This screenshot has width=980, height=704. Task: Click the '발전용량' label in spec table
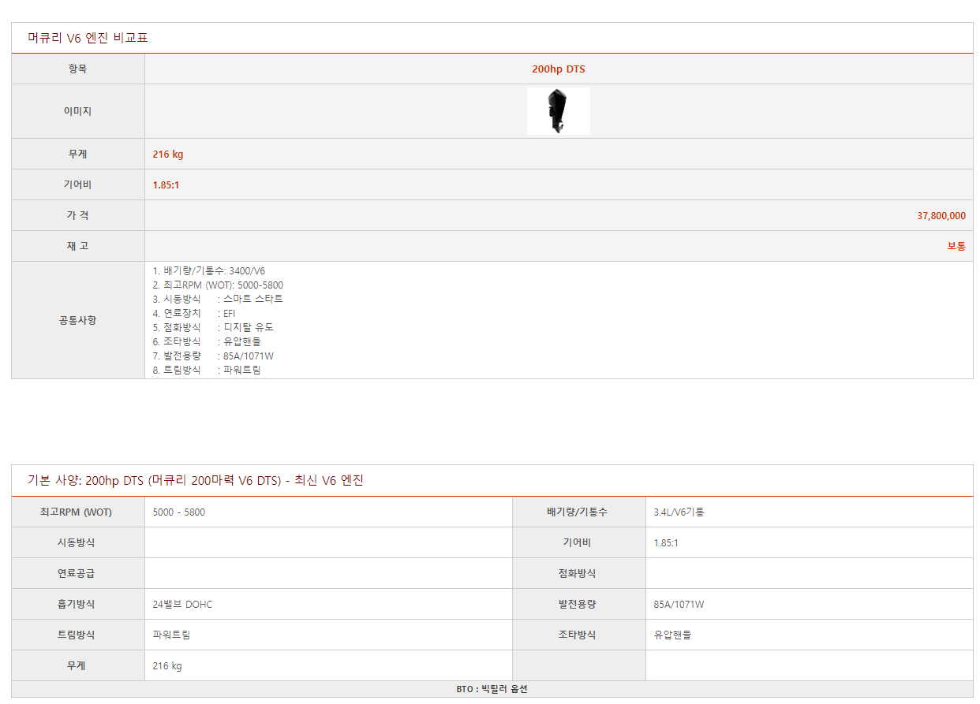coord(579,604)
